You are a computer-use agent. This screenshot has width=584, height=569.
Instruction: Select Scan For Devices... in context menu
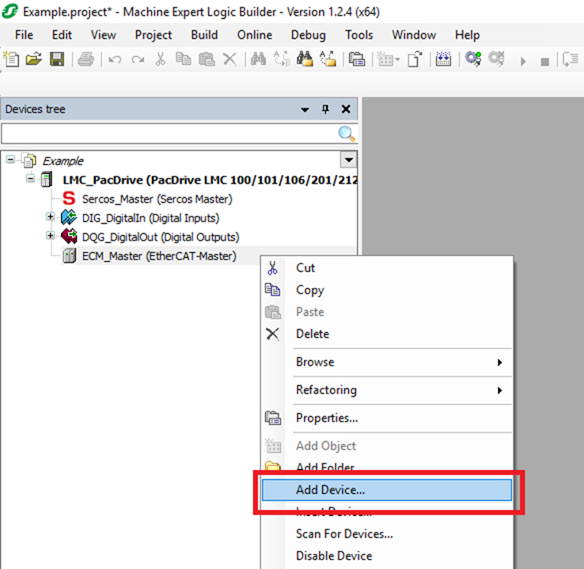click(344, 533)
